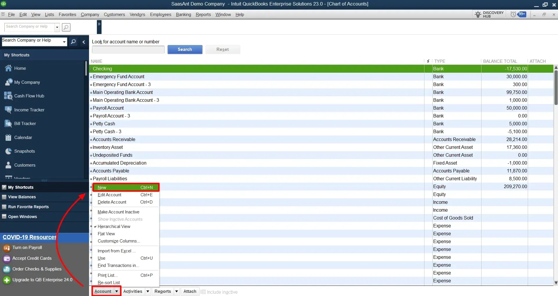
Task: Select Import from Excel entry
Action: coord(126,251)
